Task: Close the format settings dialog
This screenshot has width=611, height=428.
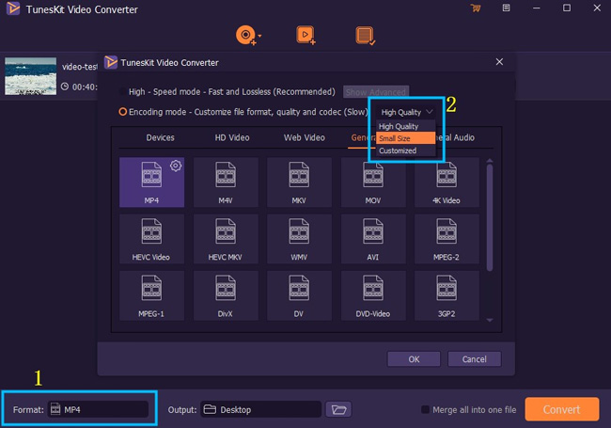Action: 499,62
